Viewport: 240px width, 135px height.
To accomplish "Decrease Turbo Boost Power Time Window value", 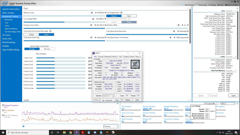I will 174,37.
